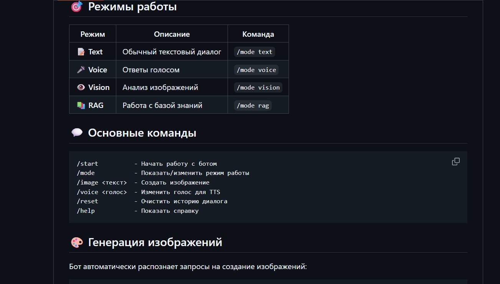Click the Команда column header
Screen dimensions: 500x284
(x=258, y=34)
